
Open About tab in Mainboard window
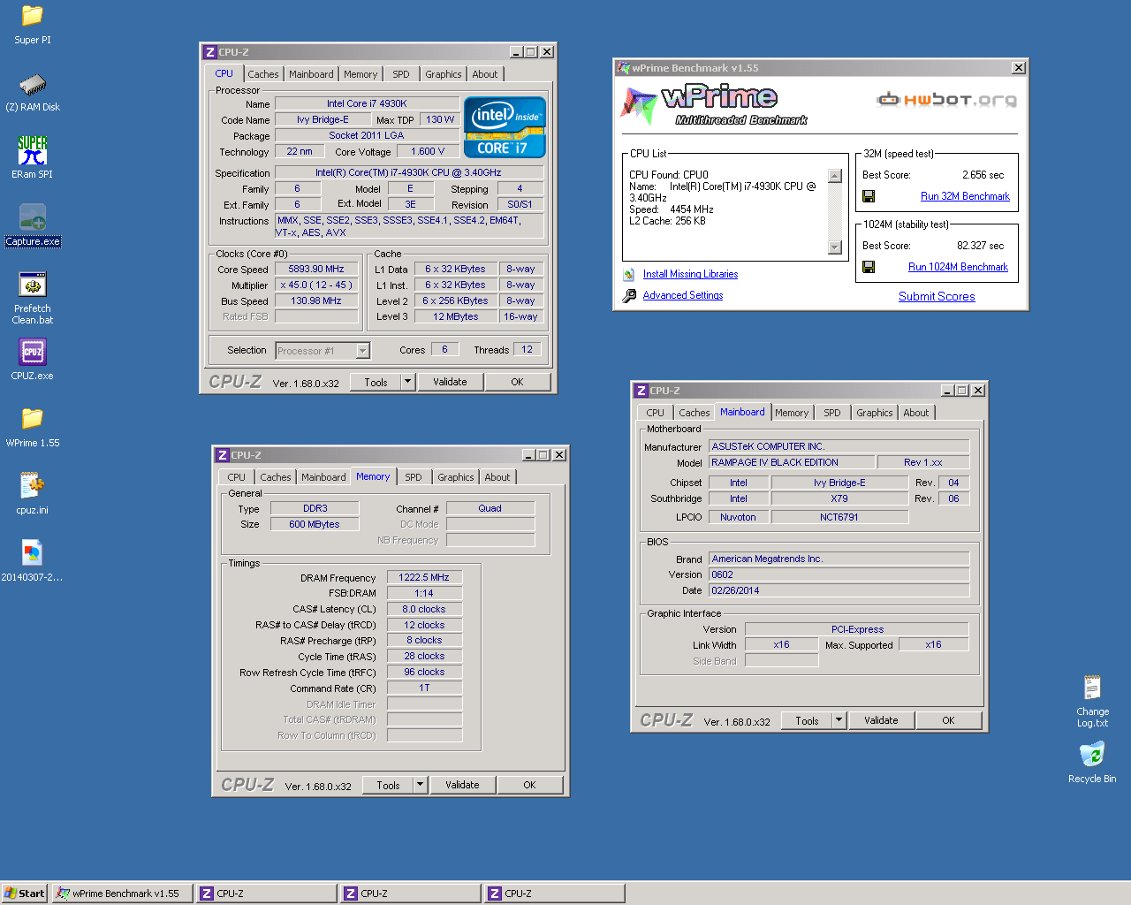[916, 413]
